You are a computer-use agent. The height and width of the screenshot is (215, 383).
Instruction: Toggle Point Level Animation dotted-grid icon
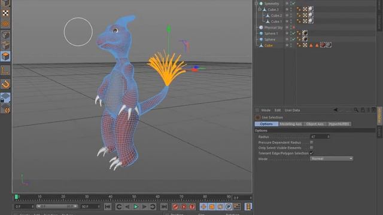click(x=237, y=207)
